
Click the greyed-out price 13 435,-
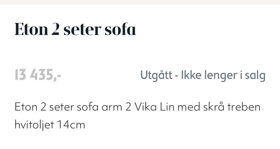coord(38,76)
